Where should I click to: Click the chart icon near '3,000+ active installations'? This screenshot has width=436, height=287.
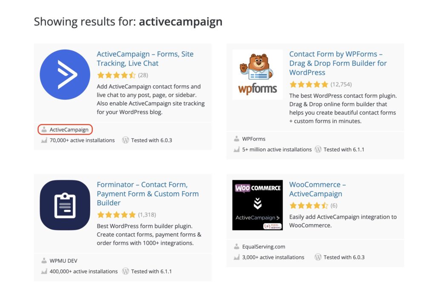click(237, 257)
